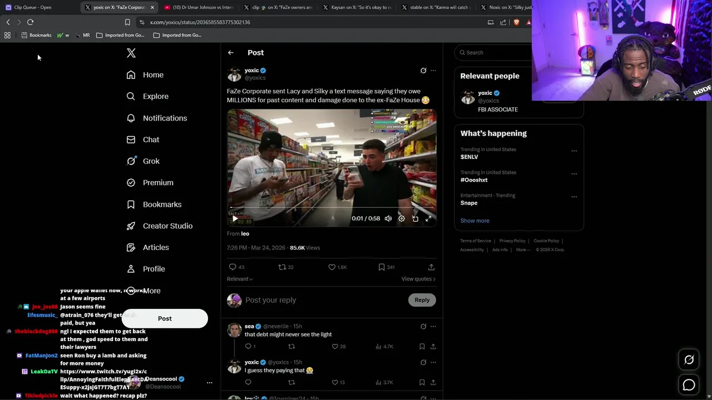712x400 pixels.
Task: Open Grok in the sidebar
Action: tap(143, 161)
